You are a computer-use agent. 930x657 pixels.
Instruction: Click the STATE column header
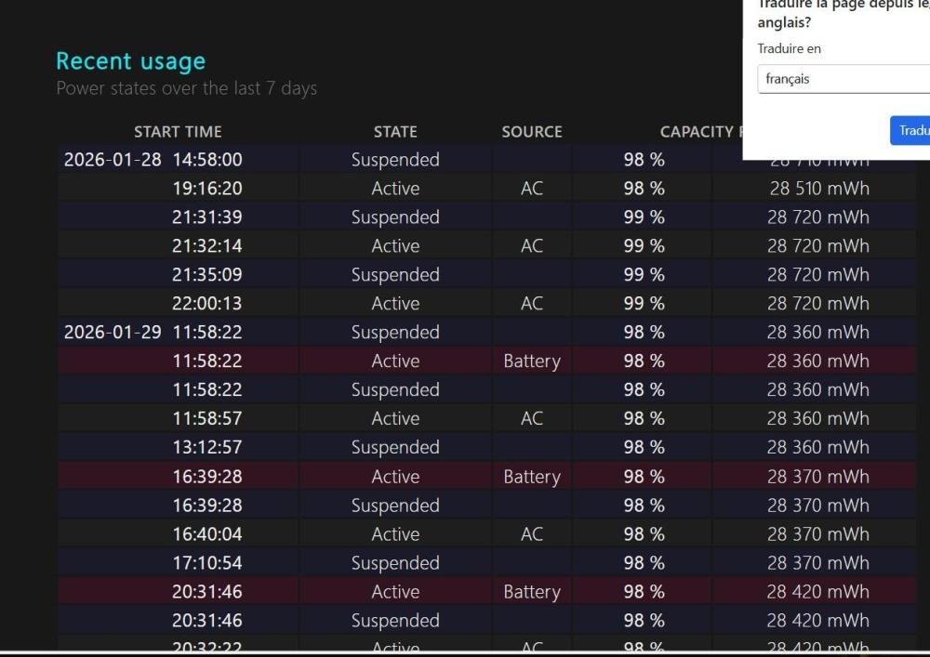pos(395,132)
